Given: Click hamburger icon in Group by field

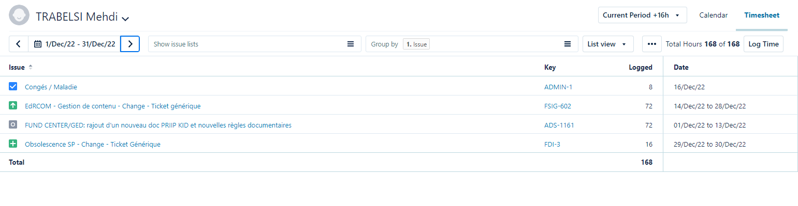Looking at the screenshot, I should [568, 44].
